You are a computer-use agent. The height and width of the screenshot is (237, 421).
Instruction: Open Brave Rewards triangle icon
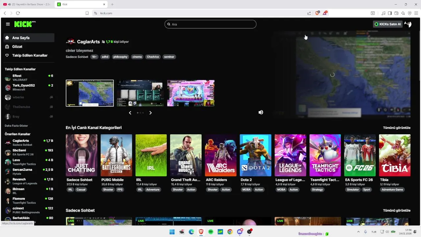325,13
